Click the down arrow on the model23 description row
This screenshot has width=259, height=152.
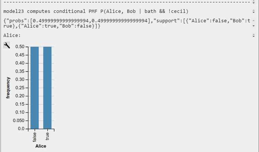(253, 12)
